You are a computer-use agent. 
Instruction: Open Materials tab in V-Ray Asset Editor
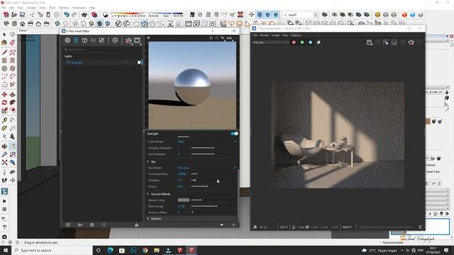67,40
